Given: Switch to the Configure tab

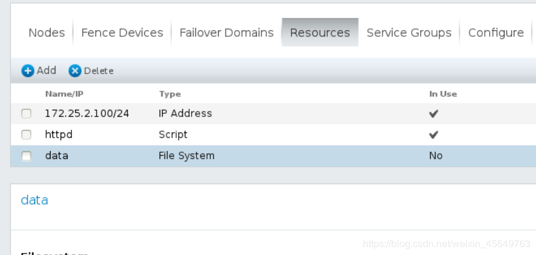Looking at the screenshot, I should [496, 33].
